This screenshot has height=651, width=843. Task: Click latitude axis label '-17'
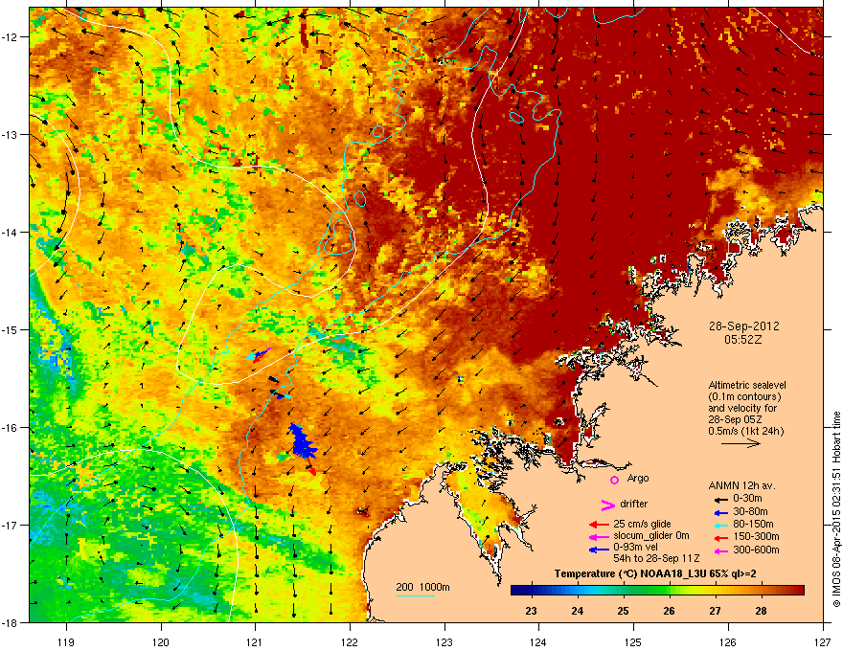tap(10, 525)
